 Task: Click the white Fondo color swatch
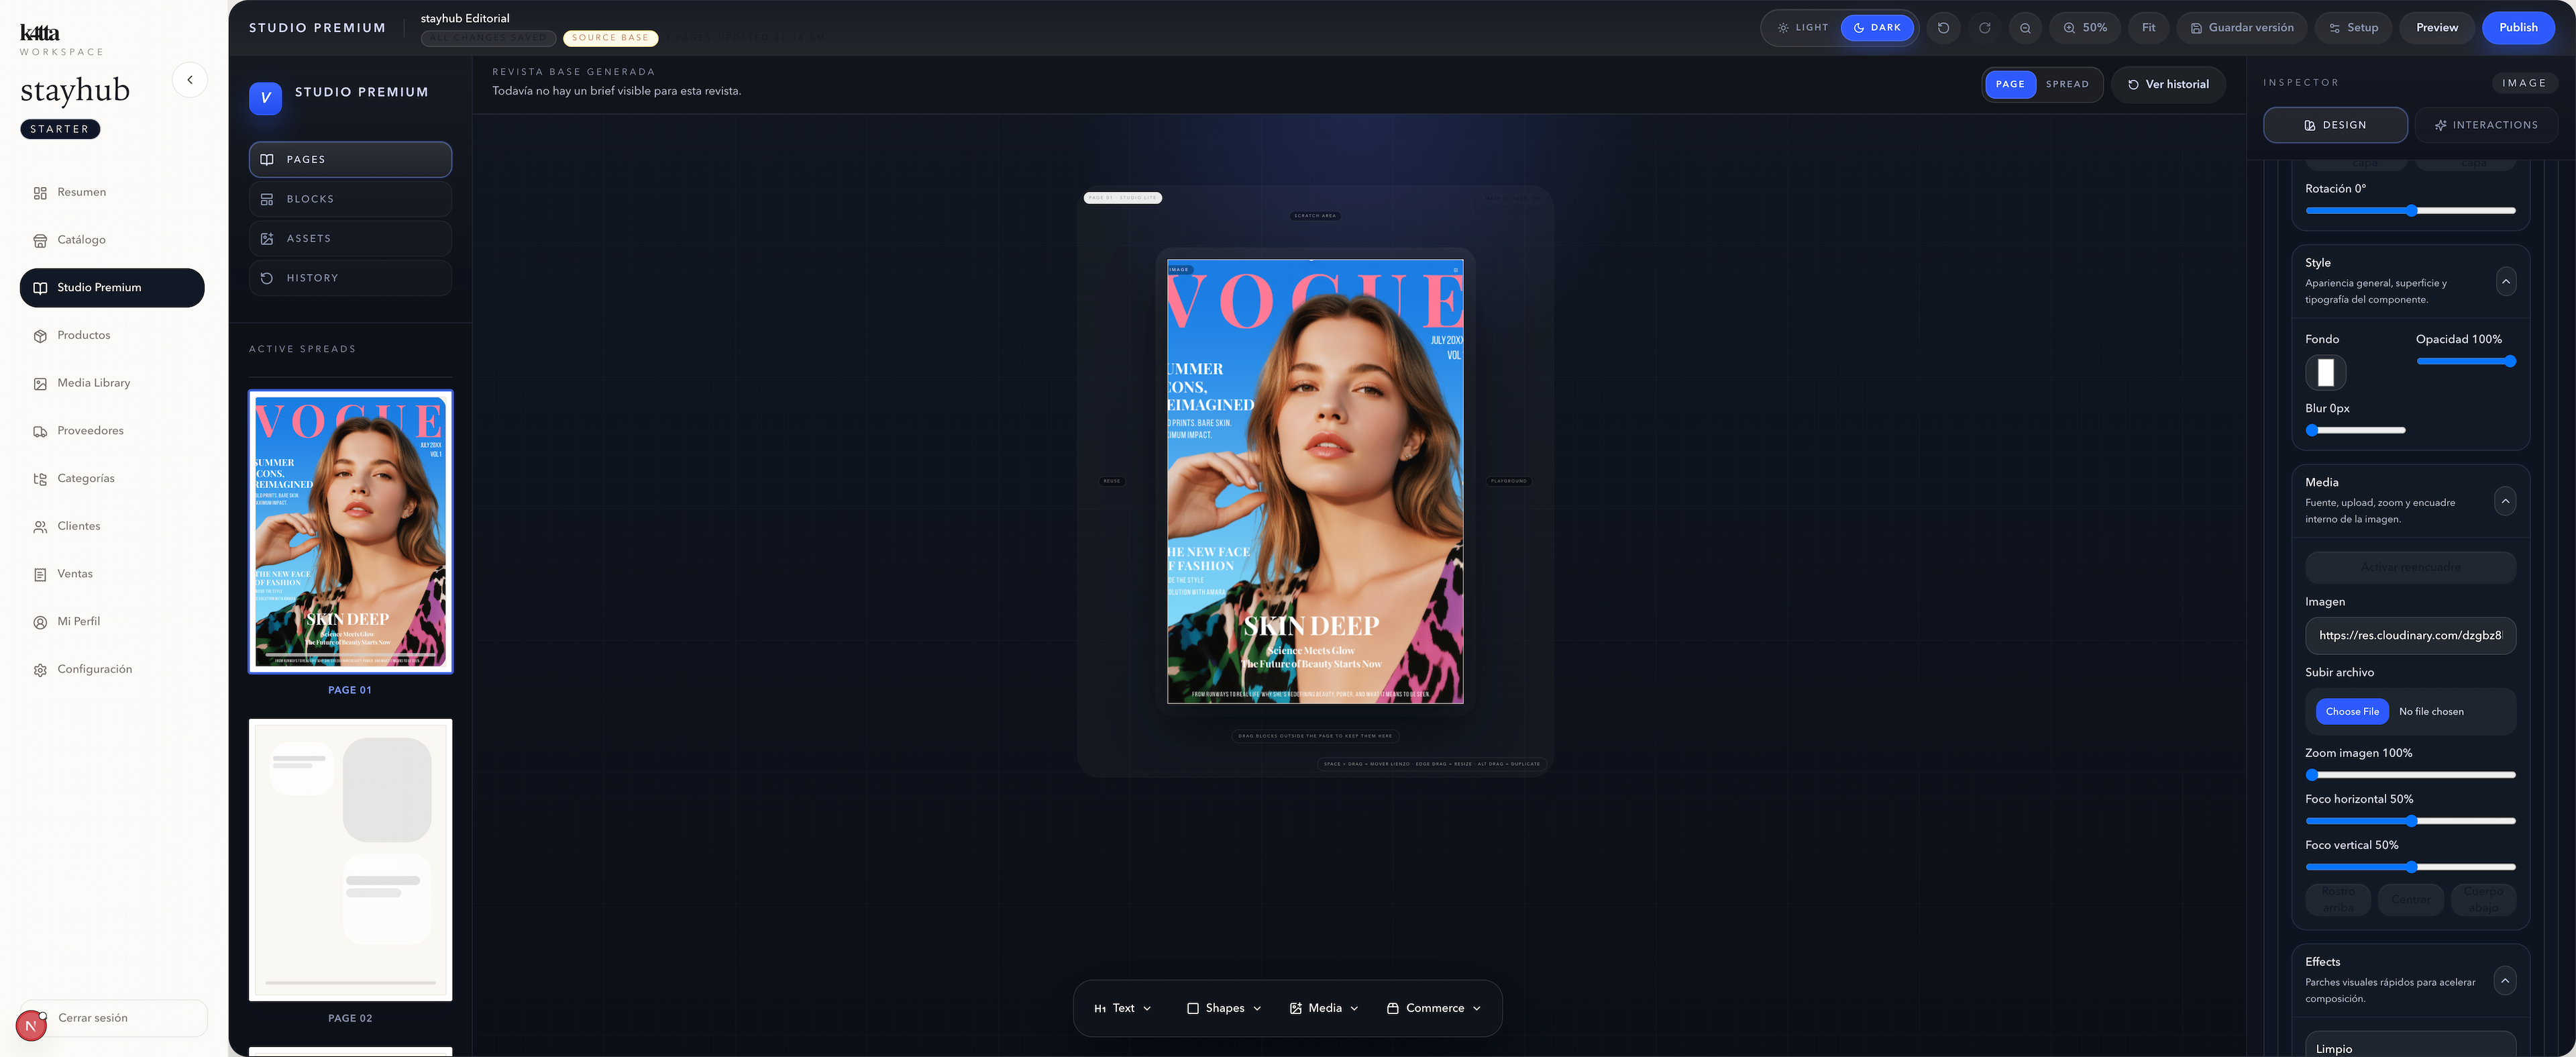[x=2325, y=373]
